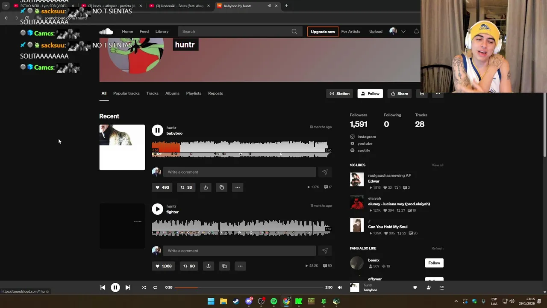Pause the babyboo track in the list
The image size is (547, 308).
(x=157, y=130)
